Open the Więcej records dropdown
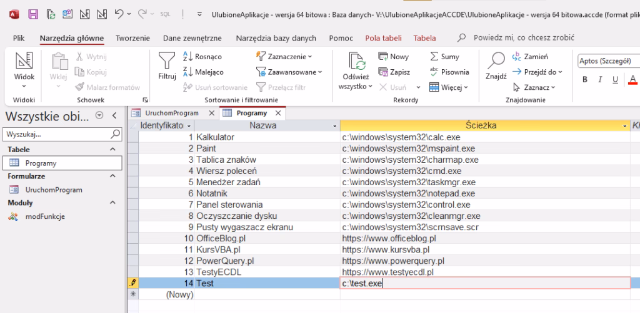 pos(449,87)
